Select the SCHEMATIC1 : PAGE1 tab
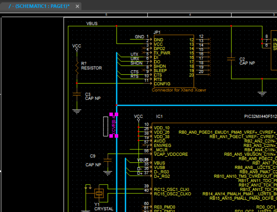Image resolution: width=277 pixels, height=212 pixels. coord(39,6)
